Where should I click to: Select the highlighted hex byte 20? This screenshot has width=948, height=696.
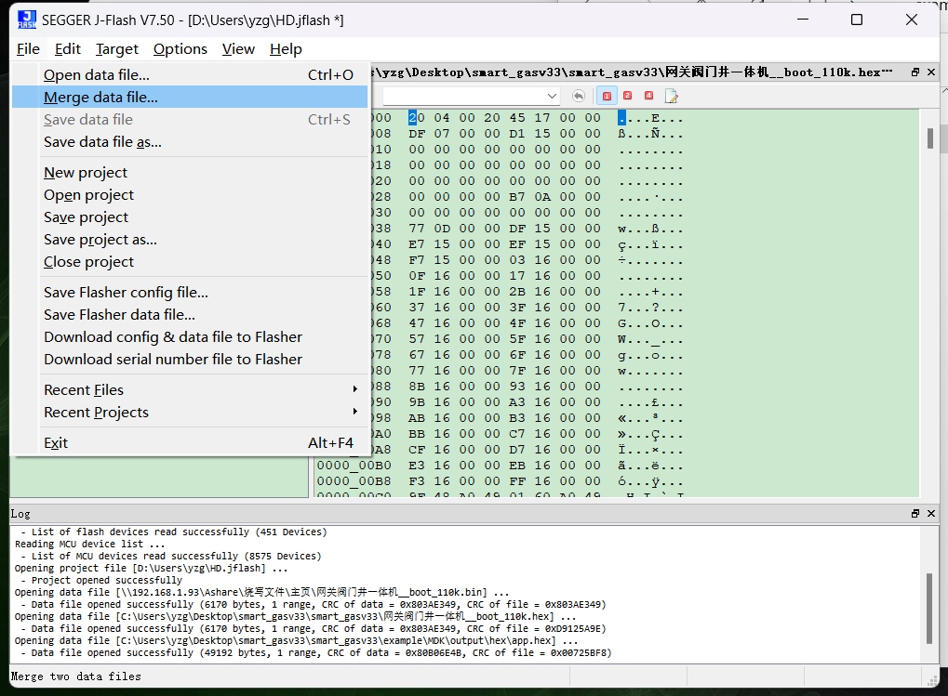pos(417,118)
